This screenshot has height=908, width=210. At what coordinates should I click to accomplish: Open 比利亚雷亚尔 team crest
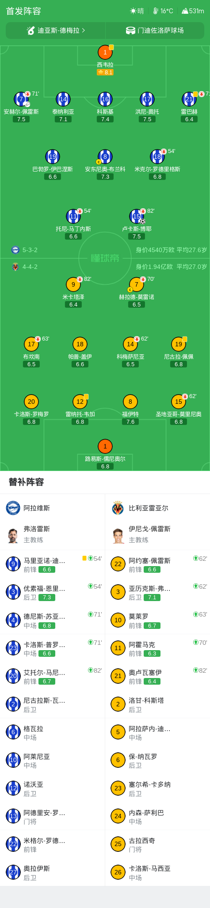(118, 508)
